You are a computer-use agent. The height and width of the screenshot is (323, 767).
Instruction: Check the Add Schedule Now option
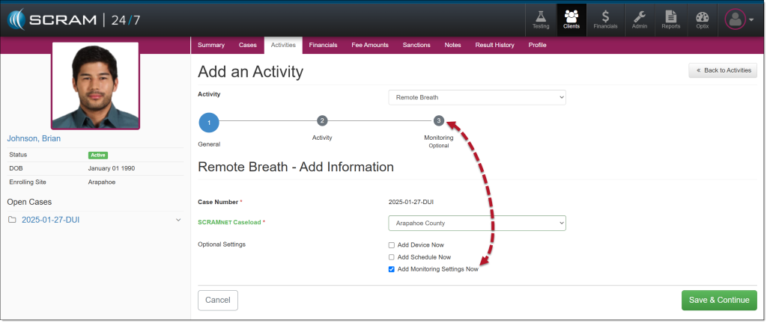click(392, 257)
